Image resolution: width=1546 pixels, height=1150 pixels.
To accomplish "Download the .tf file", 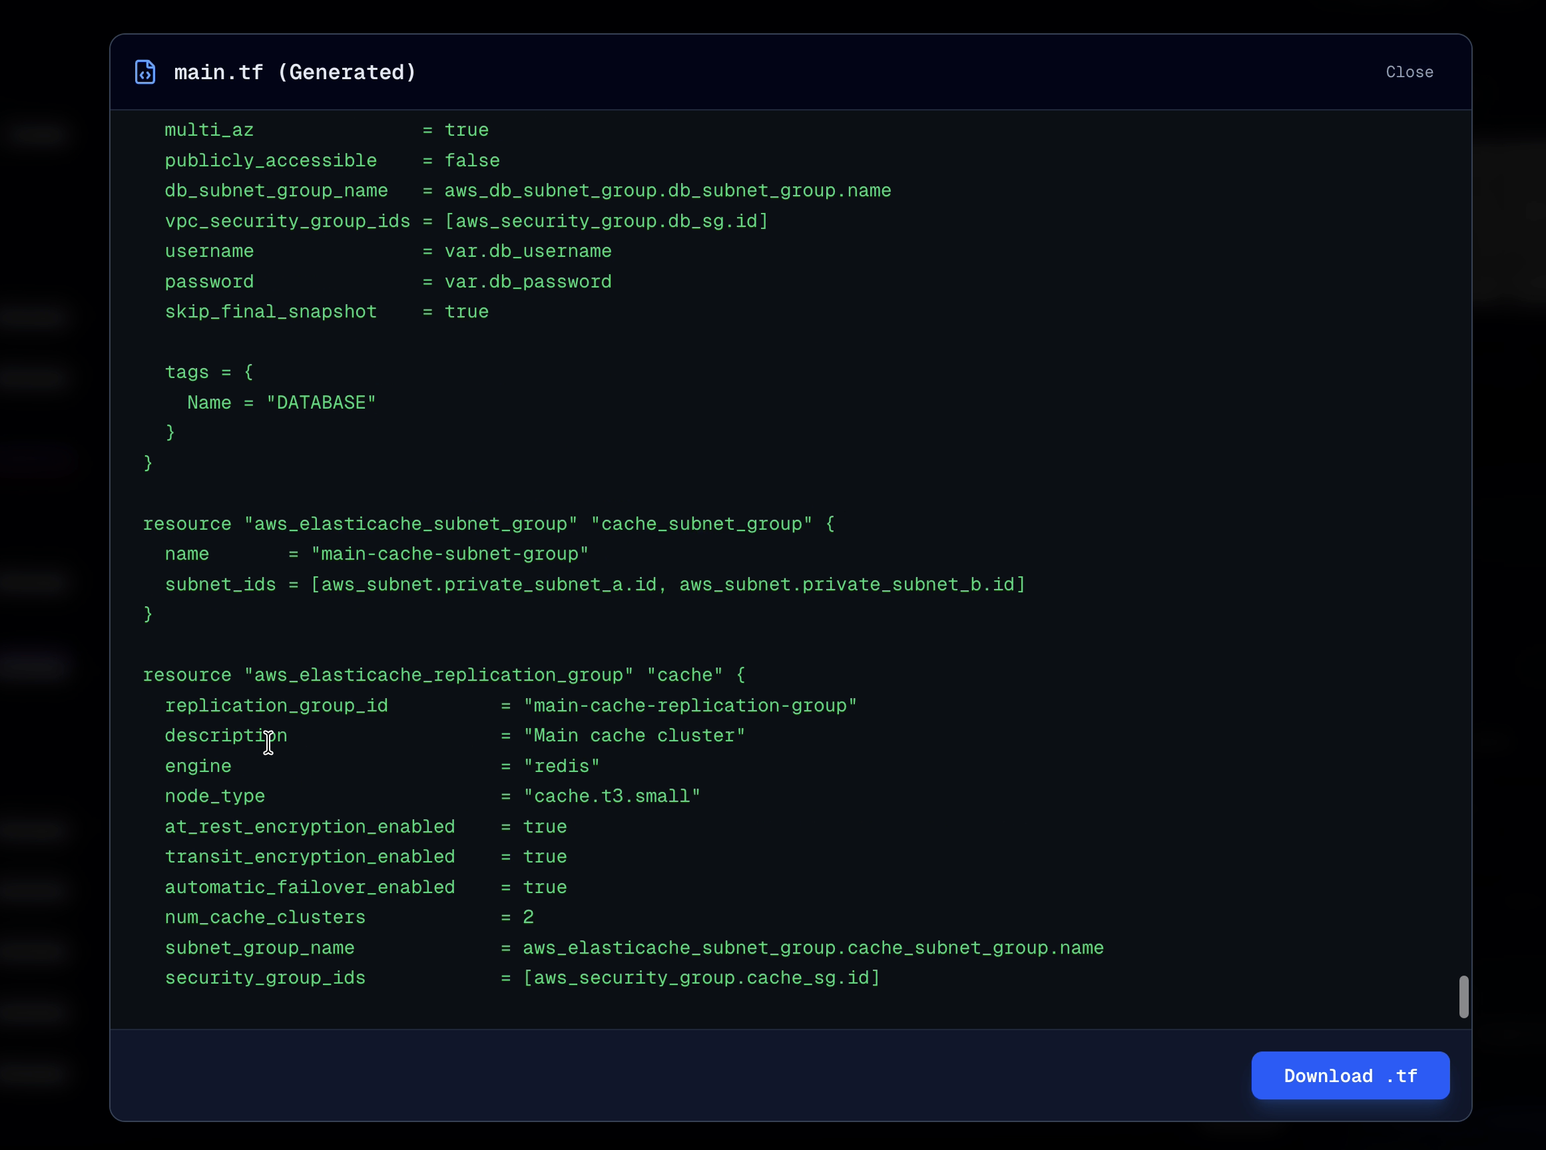I will pyautogui.click(x=1350, y=1075).
